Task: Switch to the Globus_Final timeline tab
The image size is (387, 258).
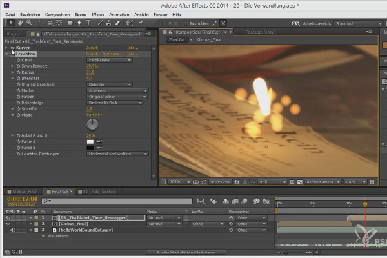Action: [25, 192]
